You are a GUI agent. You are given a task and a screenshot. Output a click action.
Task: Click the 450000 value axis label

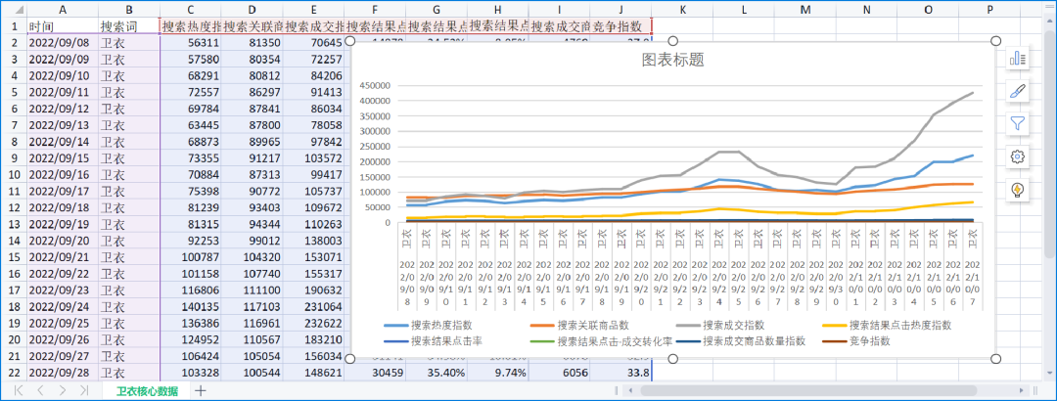374,86
